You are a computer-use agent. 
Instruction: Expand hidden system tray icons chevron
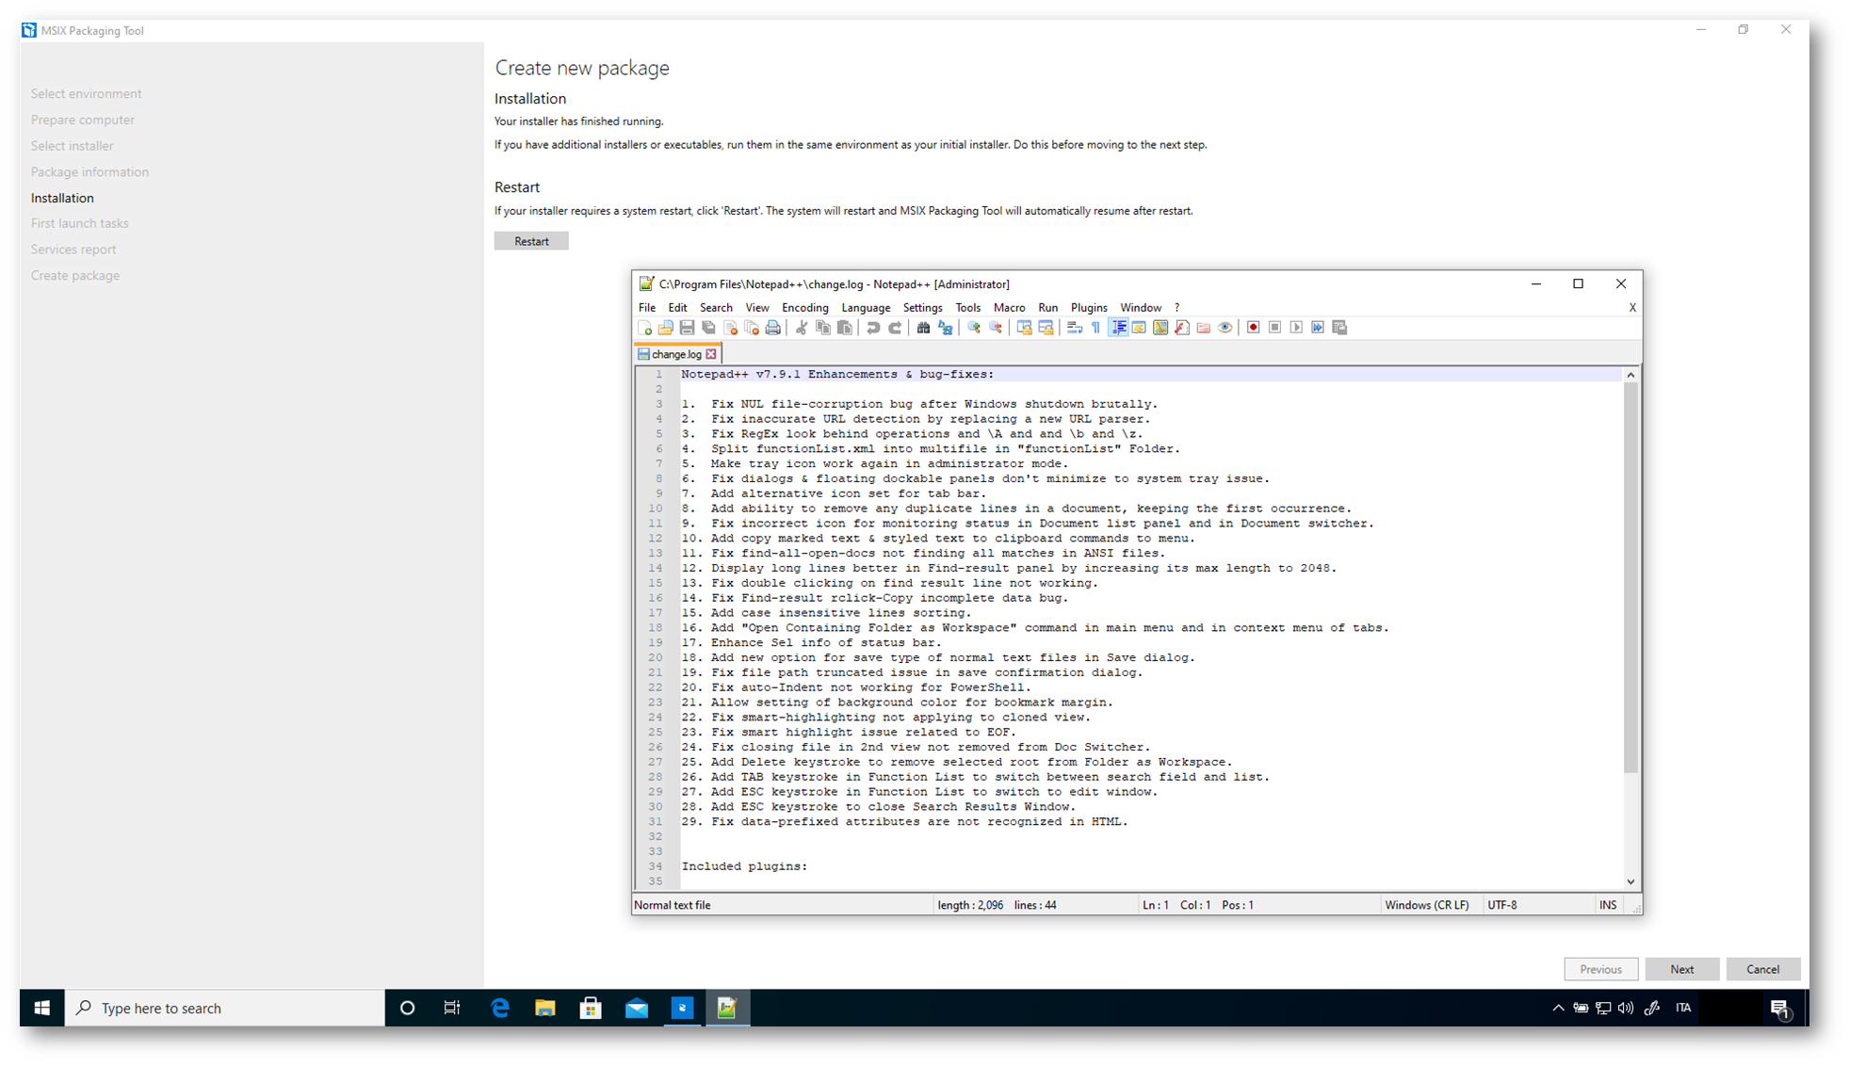1558,1009
